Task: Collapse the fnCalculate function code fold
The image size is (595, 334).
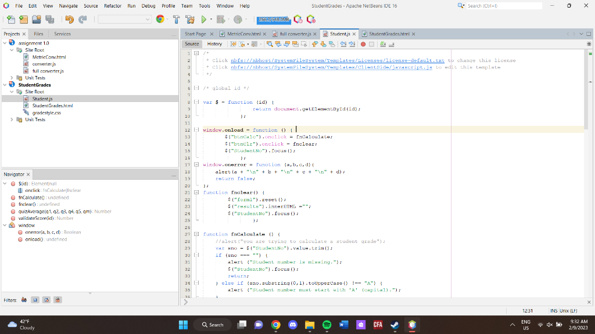Action: click(x=196, y=234)
